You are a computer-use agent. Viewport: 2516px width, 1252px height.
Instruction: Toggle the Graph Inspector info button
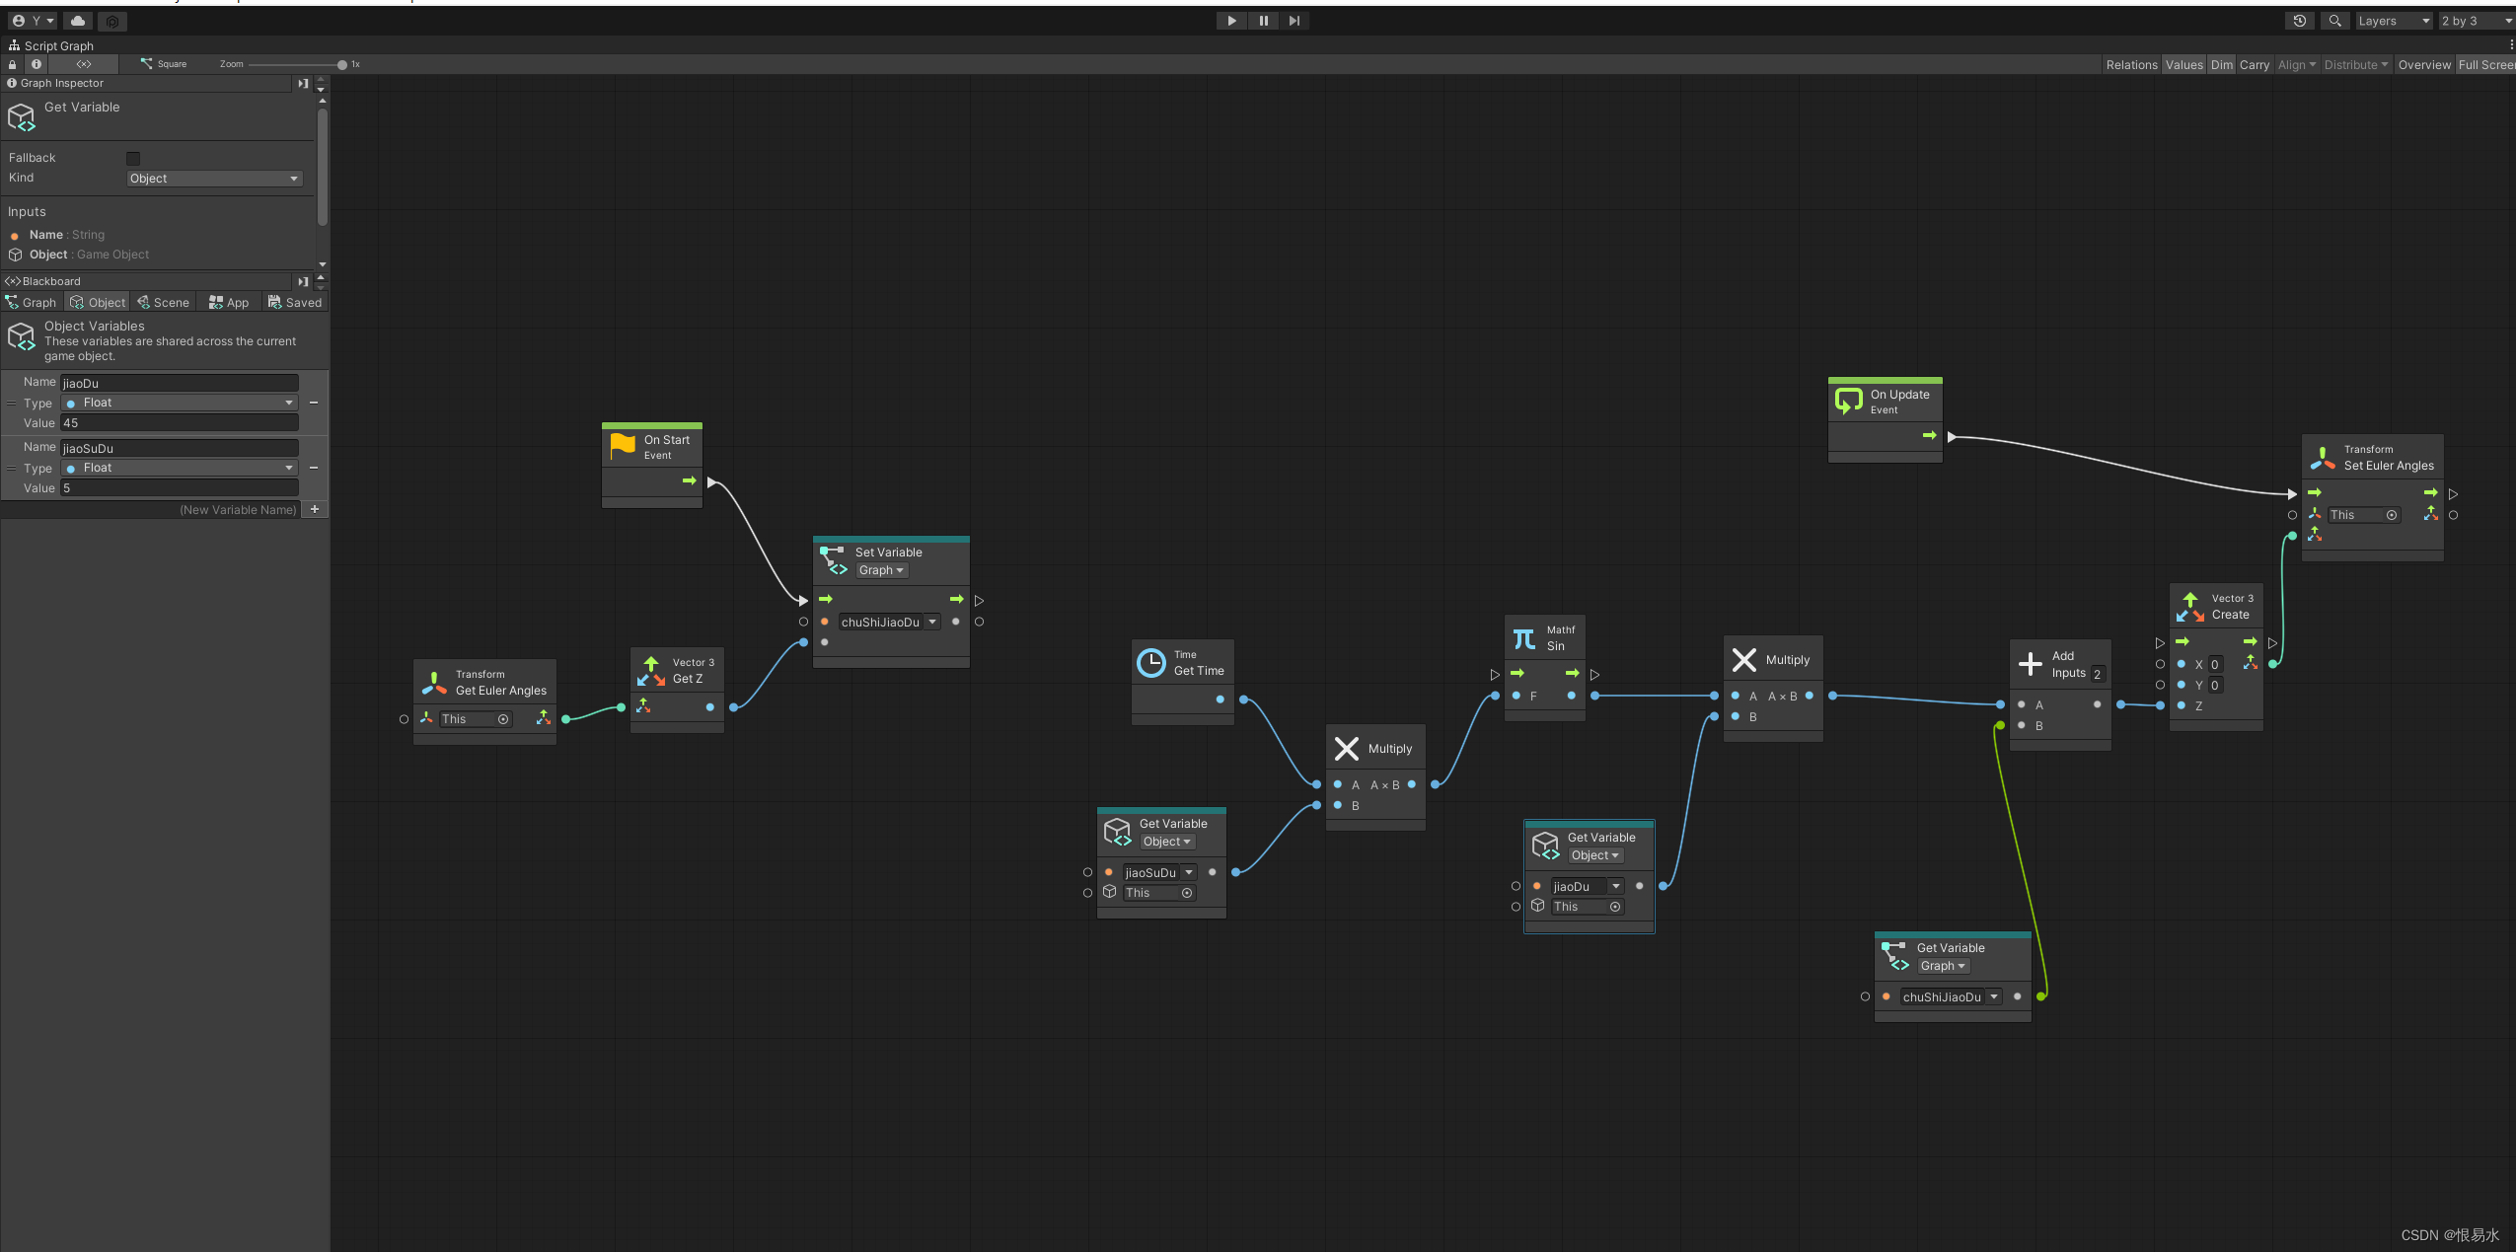37,64
